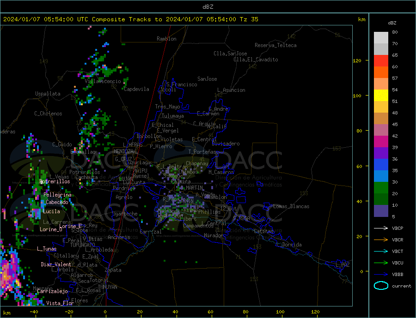Click the Agrelo label

point(124,197)
